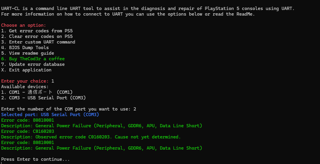Viewport: 320px width, 164px height.
Task: Select the "Enter custom UART command" line
Action: (38, 42)
